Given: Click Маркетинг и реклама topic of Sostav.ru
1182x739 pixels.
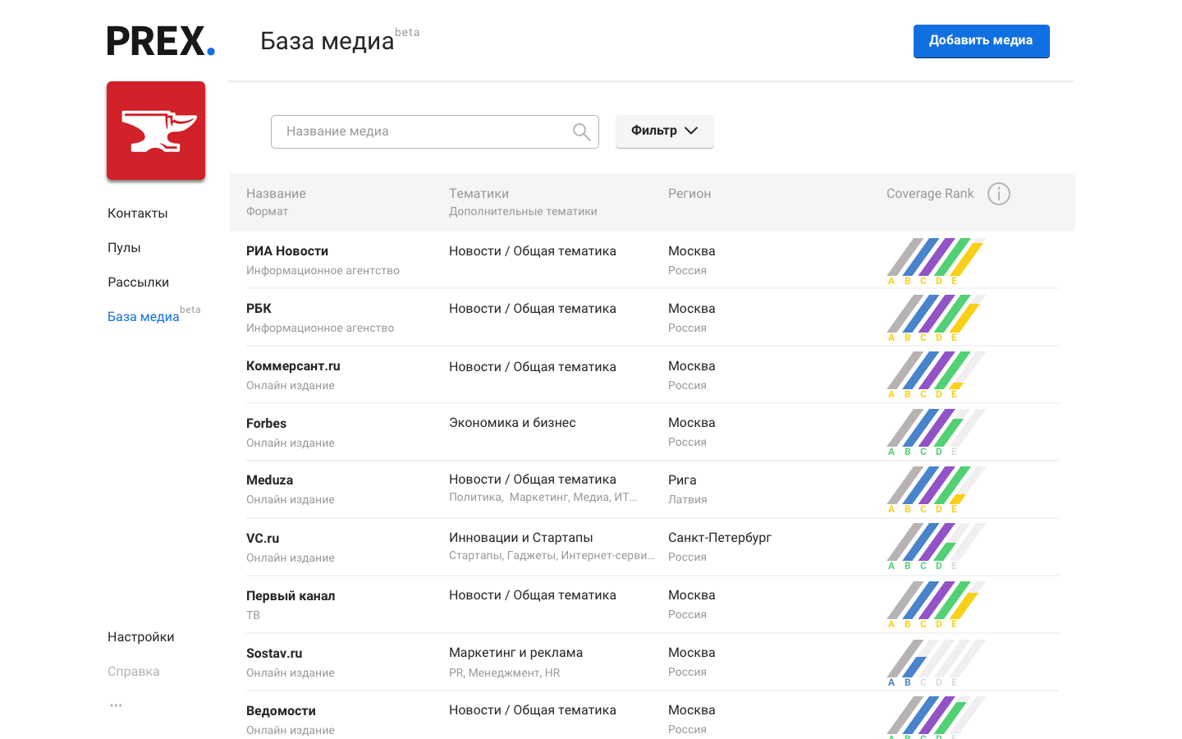Looking at the screenshot, I should [515, 653].
